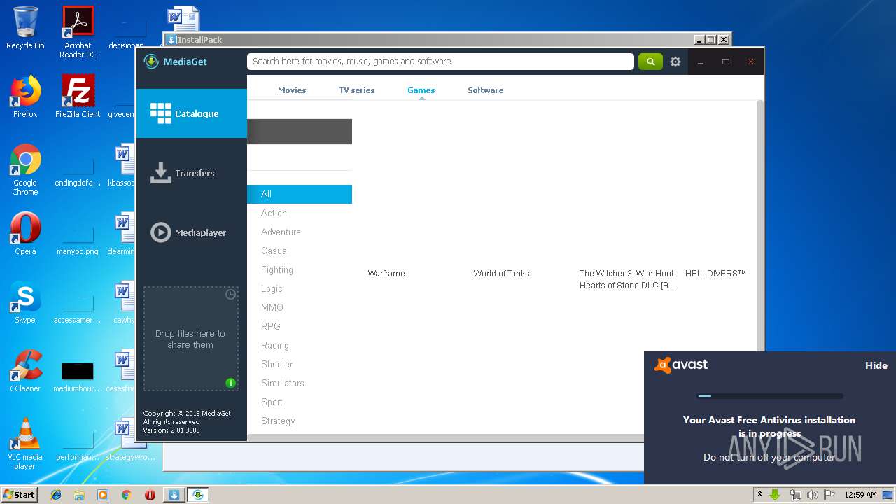Show hidden tray icons arrow

tap(759, 495)
